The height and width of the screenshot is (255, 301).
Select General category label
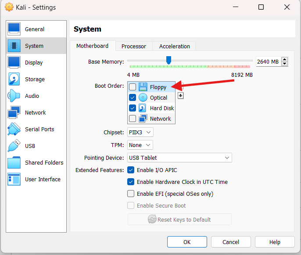pos(35,29)
